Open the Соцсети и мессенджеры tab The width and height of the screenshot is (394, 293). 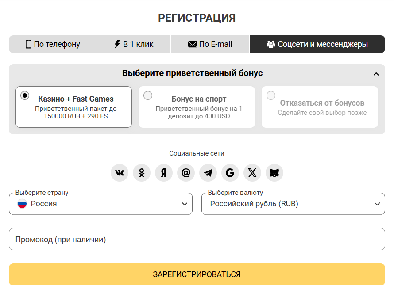tap(317, 44)
